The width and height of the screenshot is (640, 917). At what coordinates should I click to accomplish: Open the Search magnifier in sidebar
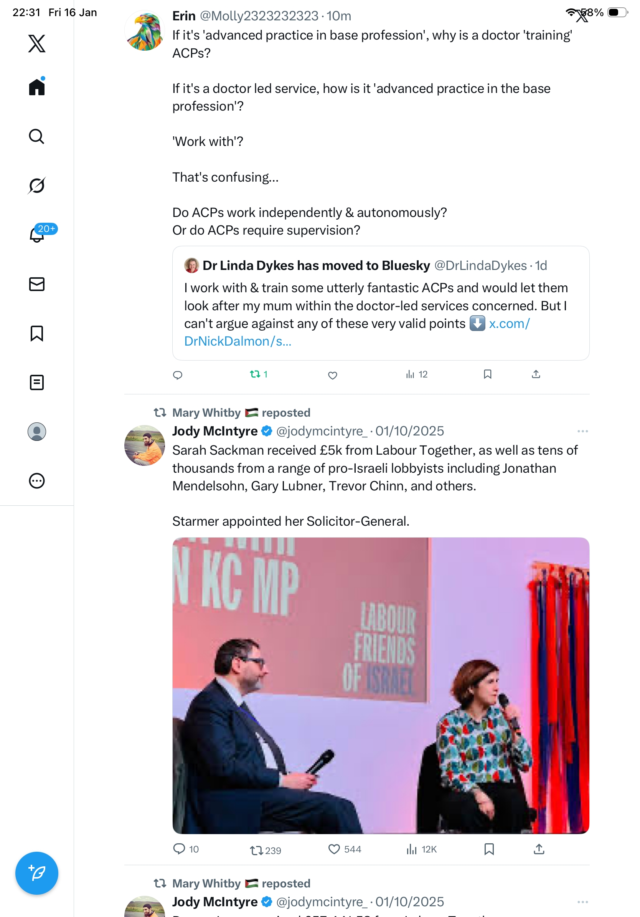click(37, 136)
